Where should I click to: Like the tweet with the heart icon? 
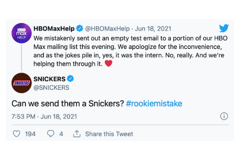coord(17,134)
